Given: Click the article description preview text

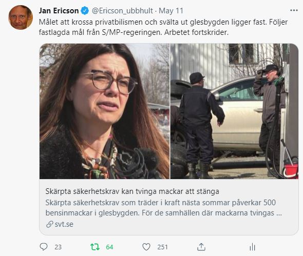Looking at the screenshot, I should click(163, 208).
